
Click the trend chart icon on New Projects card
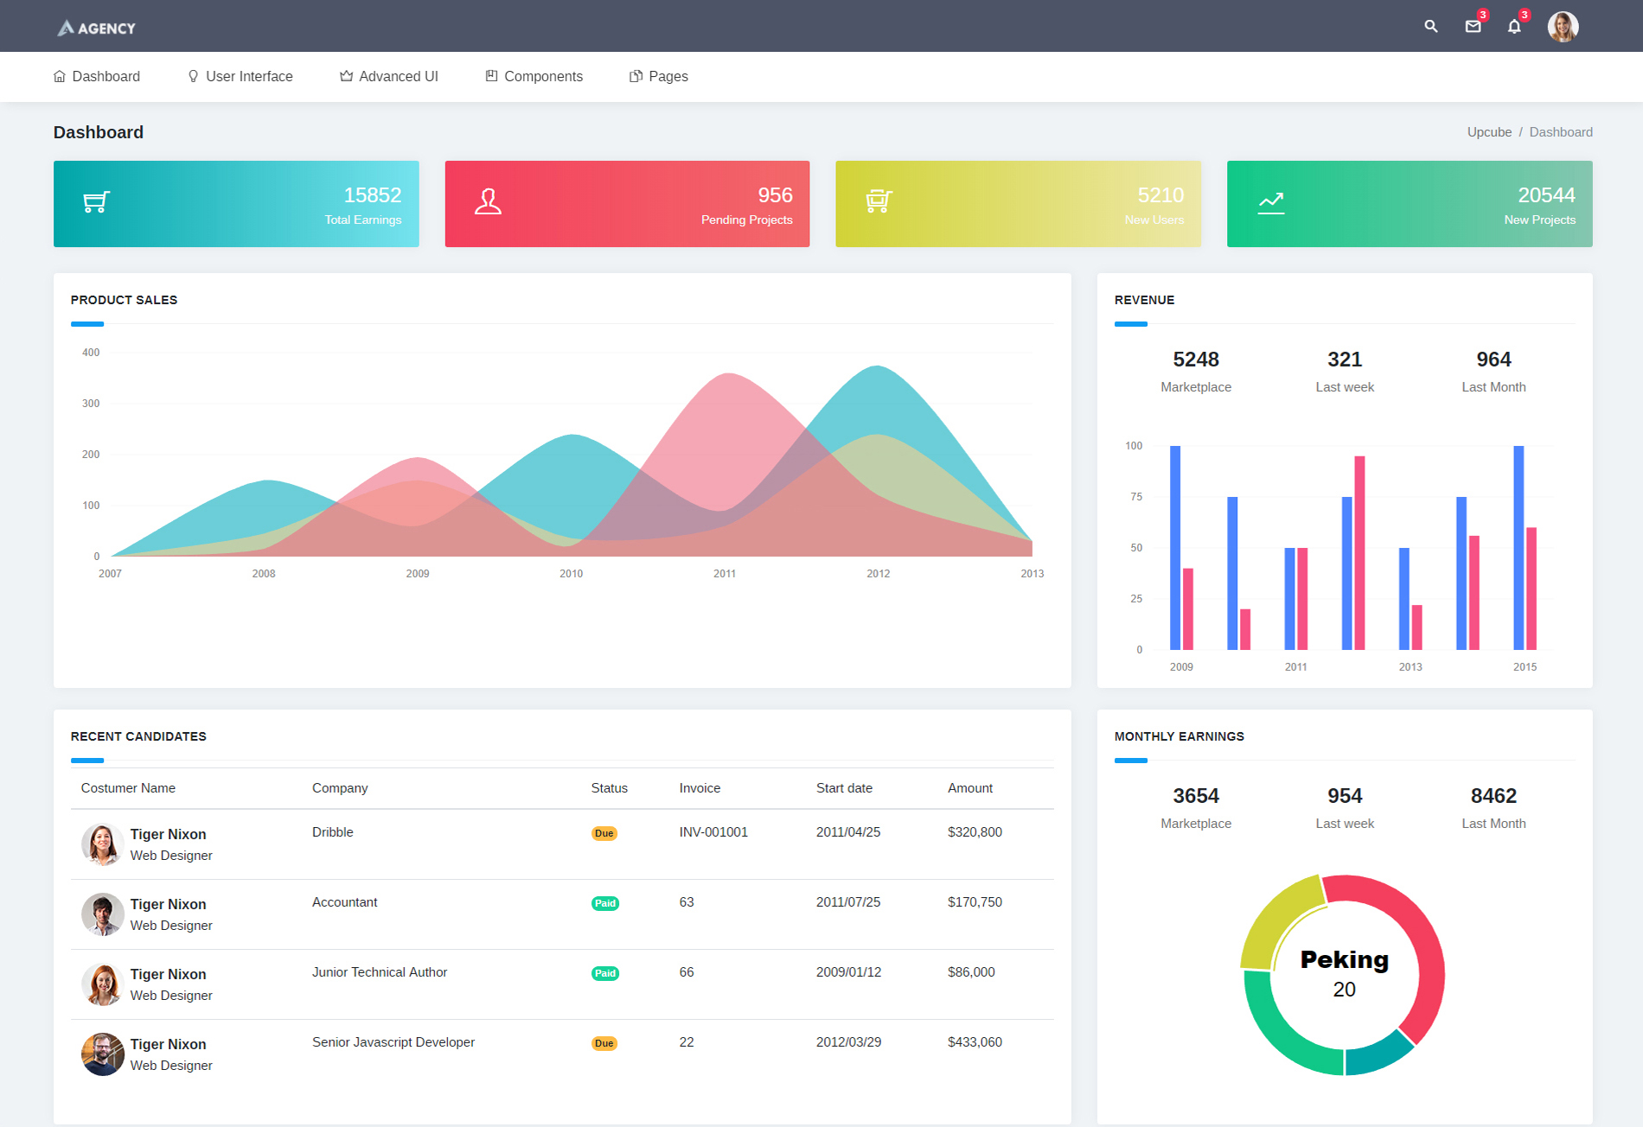click(1270, 202)
